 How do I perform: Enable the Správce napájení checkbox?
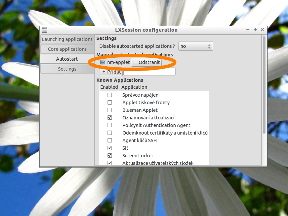(x=110, y=95)
